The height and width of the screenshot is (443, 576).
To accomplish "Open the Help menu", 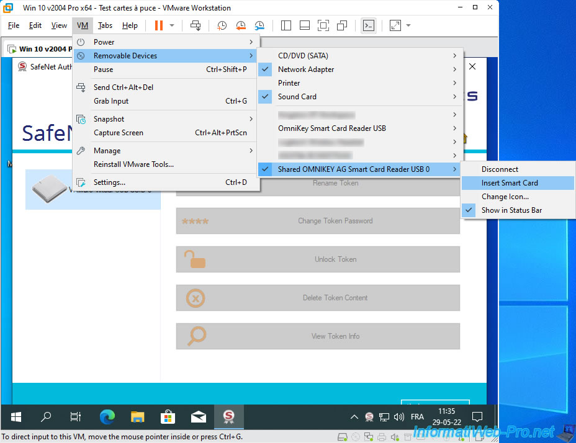I will [x=130, y=25].
